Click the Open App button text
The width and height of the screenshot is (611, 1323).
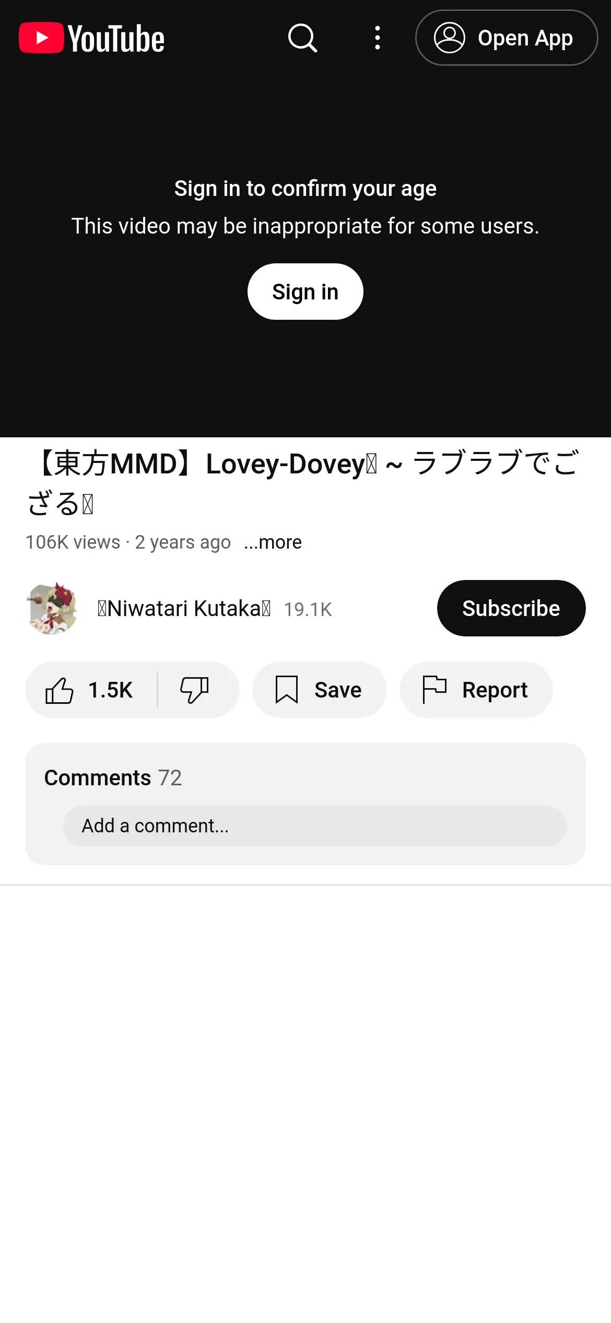click(x=525, y=38)
